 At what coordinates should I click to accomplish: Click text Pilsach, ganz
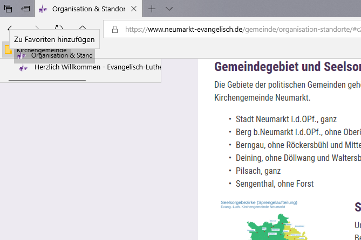[x=258, y=171]
